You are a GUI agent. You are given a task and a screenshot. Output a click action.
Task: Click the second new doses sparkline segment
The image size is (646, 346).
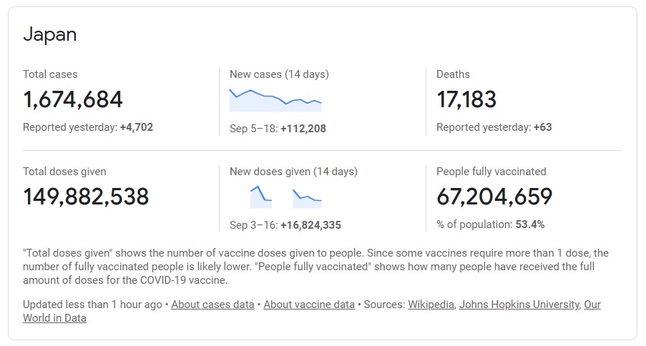tap(307, 199)
